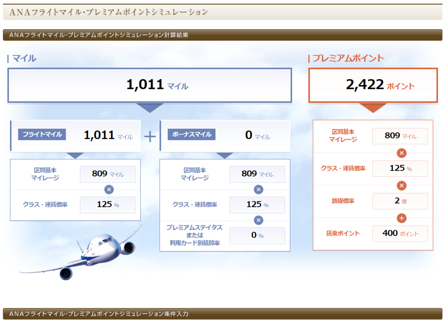
Task: Click the total 1,011 マイル result box
Action: pos(149,85)
